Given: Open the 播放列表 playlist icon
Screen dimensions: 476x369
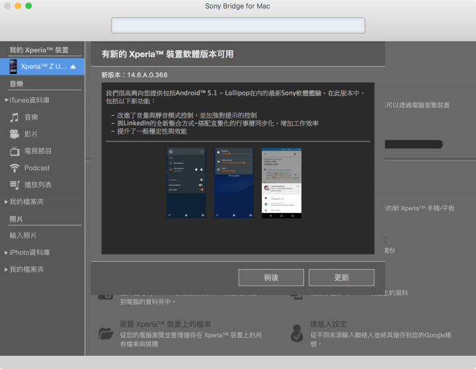Looking at the screenshot, I should pos(15,184).
